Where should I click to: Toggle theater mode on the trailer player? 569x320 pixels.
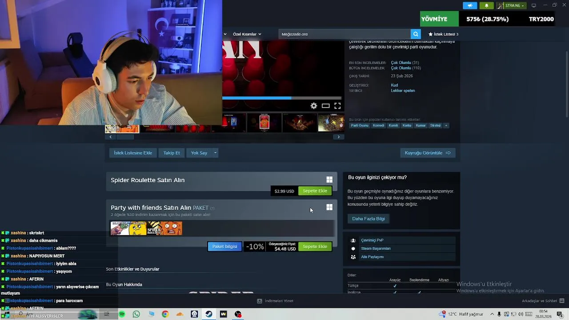coord(325,106)
